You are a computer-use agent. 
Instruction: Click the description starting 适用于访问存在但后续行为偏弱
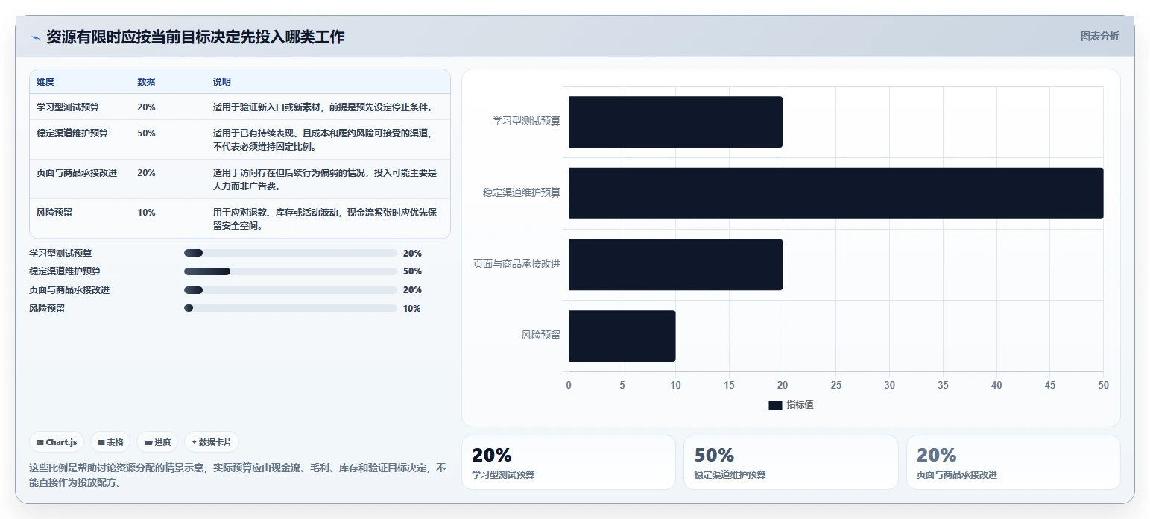click(x=325, y=180)
